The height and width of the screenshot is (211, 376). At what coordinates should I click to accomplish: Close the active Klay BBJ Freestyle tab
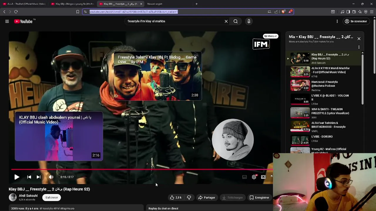(141, 4)
